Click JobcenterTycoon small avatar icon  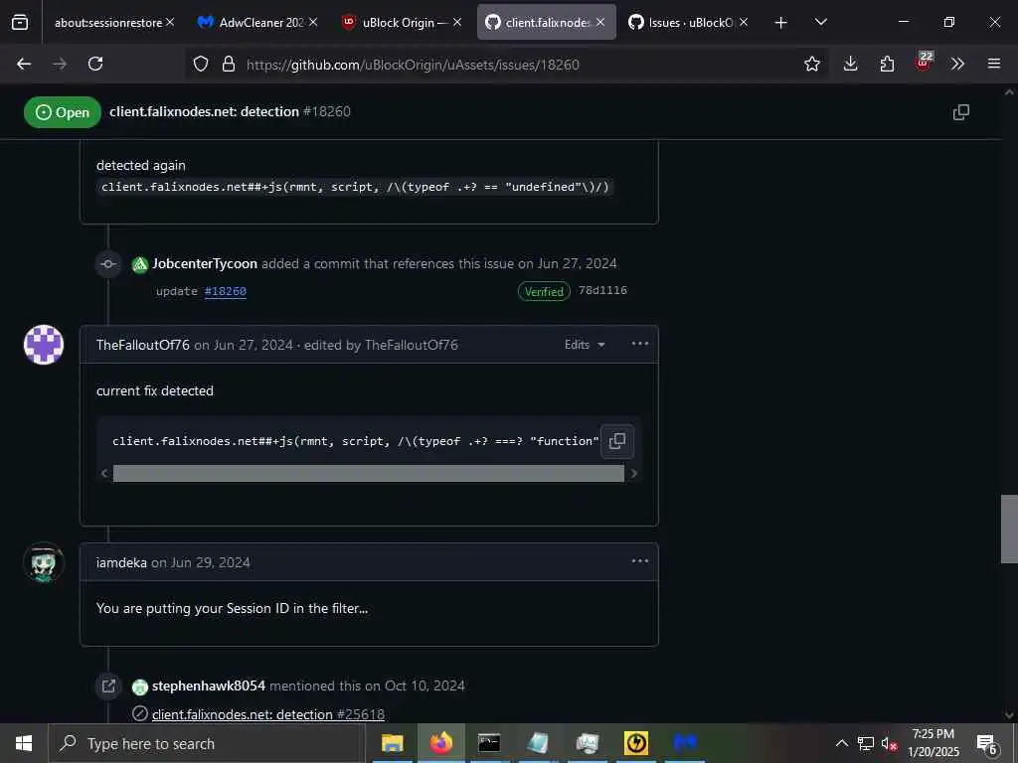coord(139,264)
